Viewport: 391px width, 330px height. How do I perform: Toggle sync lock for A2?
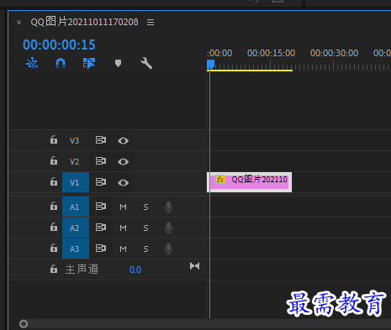(x=101, y=228)
